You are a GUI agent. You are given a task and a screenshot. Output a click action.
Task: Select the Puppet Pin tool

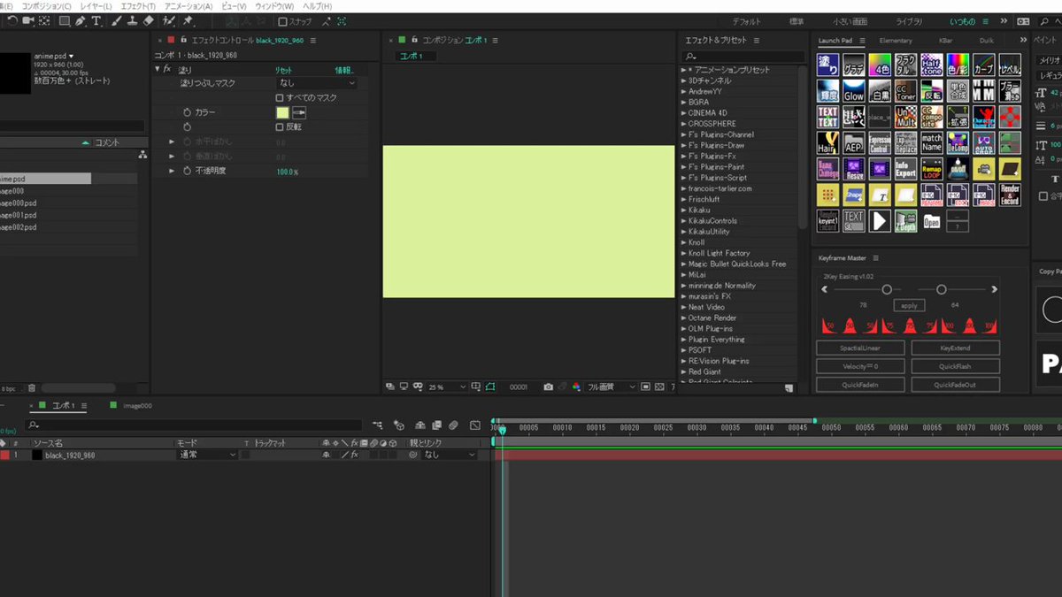[x=189, y=20]
